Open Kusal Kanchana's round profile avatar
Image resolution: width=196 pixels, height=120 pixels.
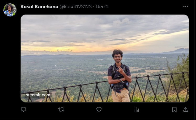coord(10,10)
